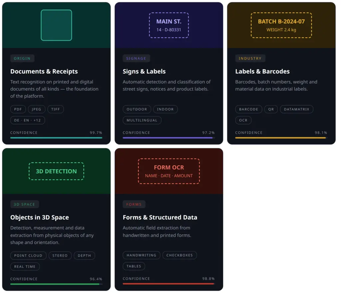Select the TABLES tag chip

pyautogui.click(x=134, y=266)
